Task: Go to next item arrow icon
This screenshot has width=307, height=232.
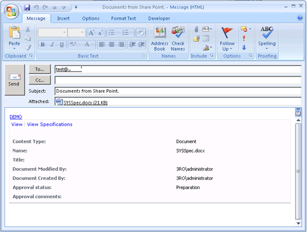Action: (x=64, y=7)
